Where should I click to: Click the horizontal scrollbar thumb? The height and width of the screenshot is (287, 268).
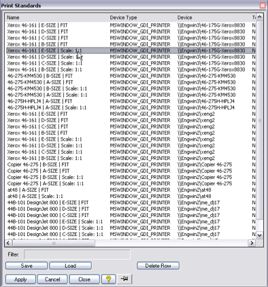pos(54,243)
